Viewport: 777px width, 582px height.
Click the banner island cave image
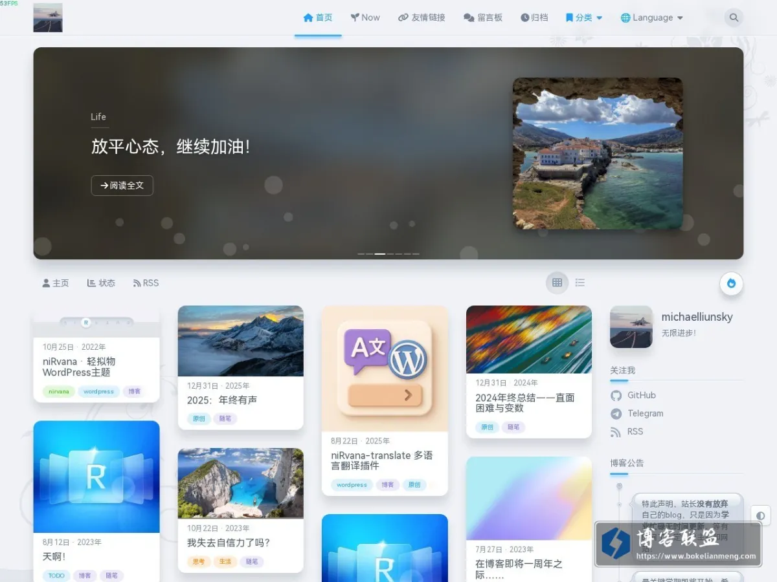coord(598,153)
